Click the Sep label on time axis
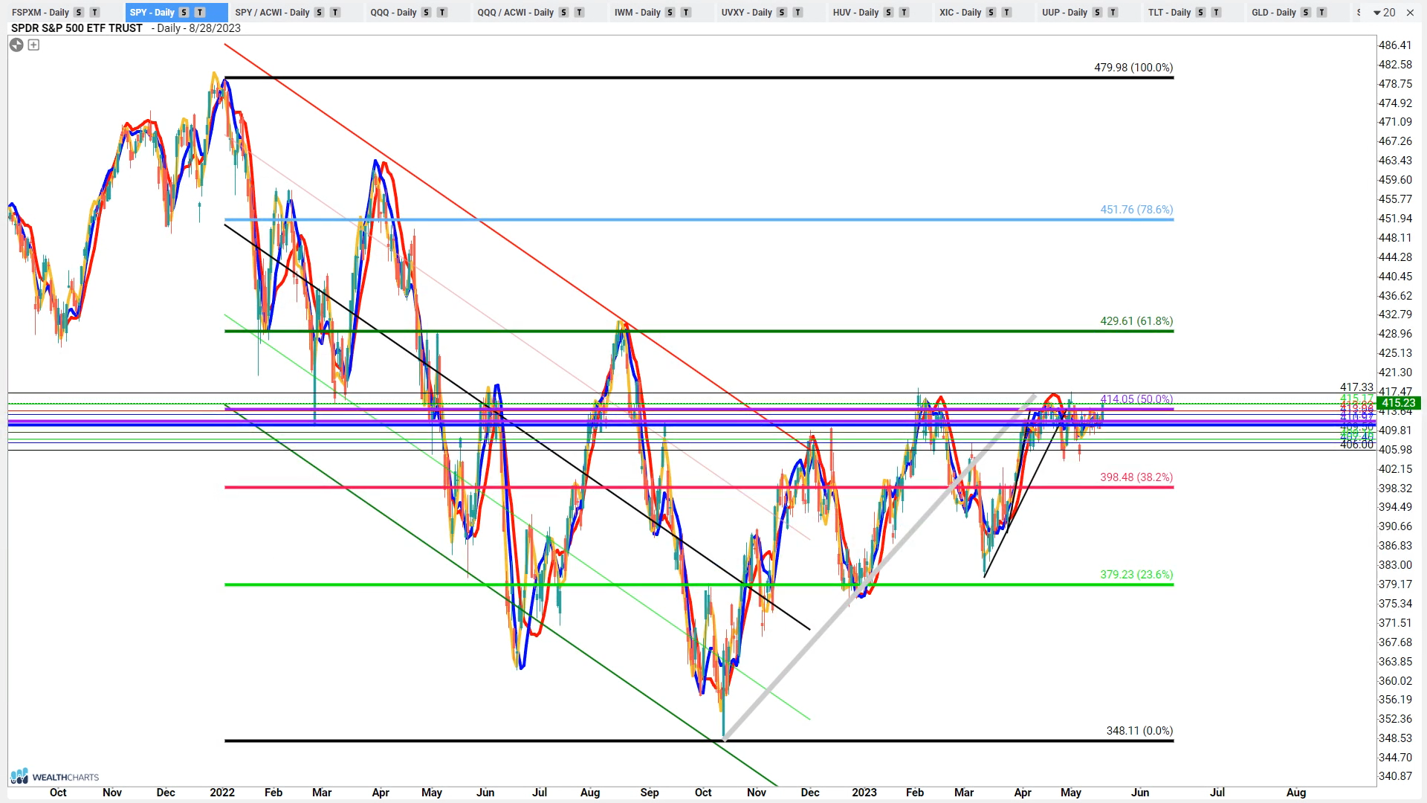This screenshot has width=1427, height=803. 650,793
